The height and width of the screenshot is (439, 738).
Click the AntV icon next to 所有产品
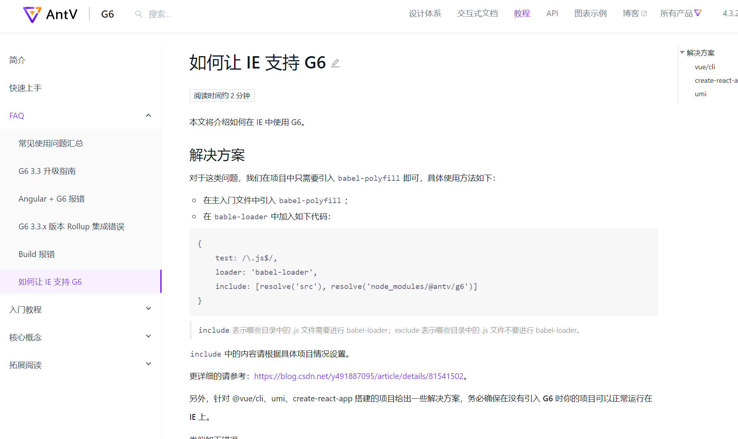pyautogui.click(x=698, y=13)
